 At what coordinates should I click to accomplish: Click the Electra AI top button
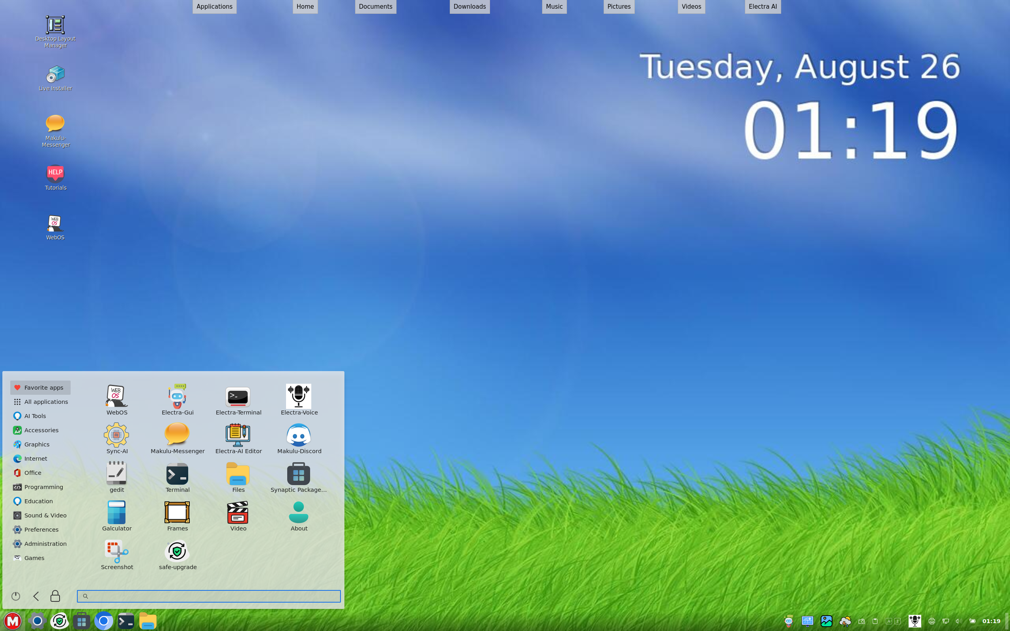(x=763, y=6)
